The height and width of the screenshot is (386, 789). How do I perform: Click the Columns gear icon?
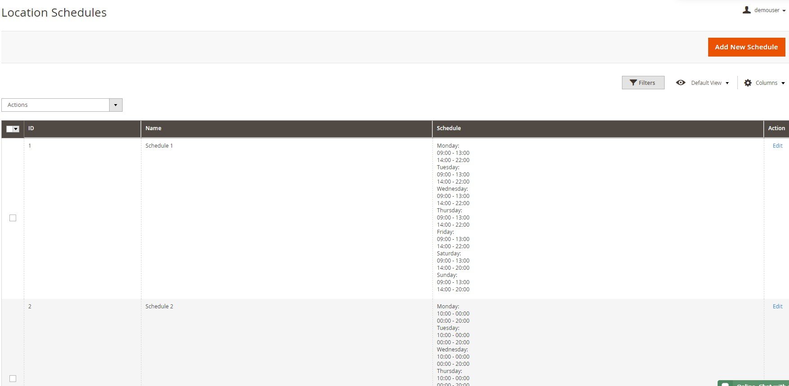[x=748, y=83]
